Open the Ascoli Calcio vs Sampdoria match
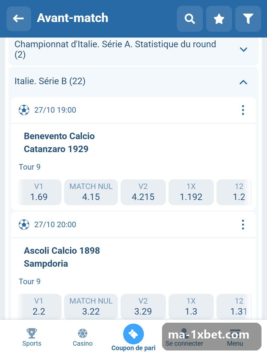 [x=62, y=257]
